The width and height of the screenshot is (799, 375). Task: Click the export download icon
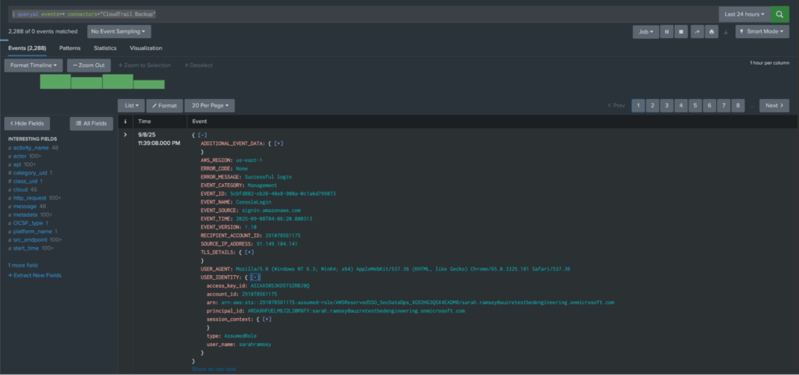[x=726, y=31]
